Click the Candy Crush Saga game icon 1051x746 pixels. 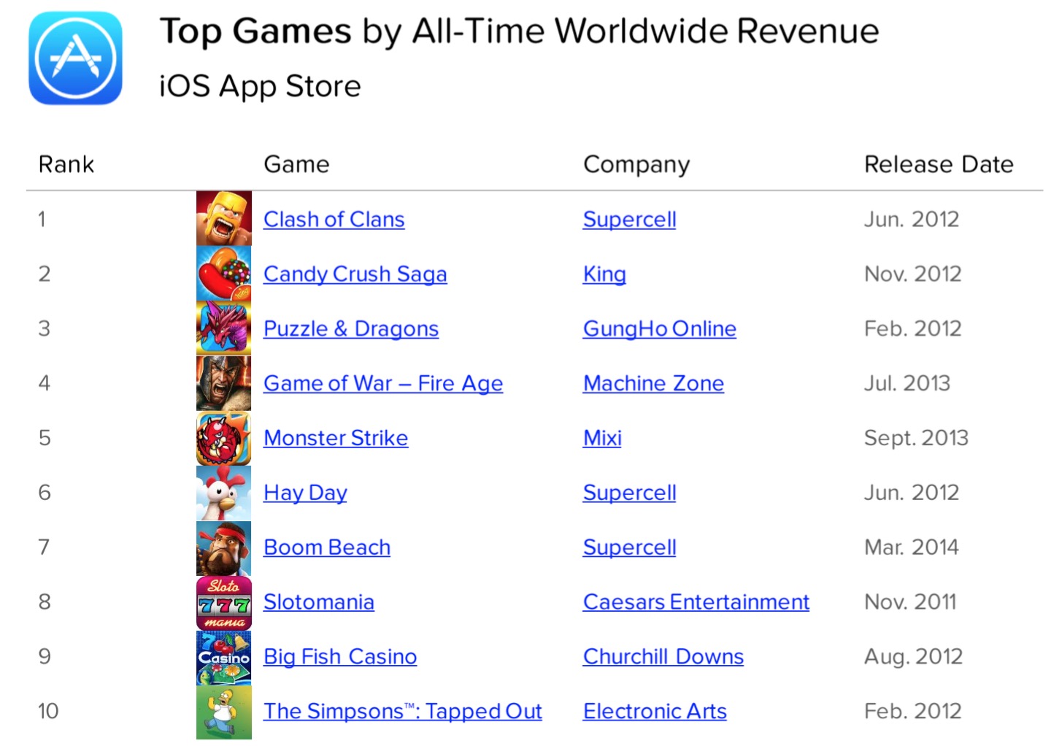[223, 273]
